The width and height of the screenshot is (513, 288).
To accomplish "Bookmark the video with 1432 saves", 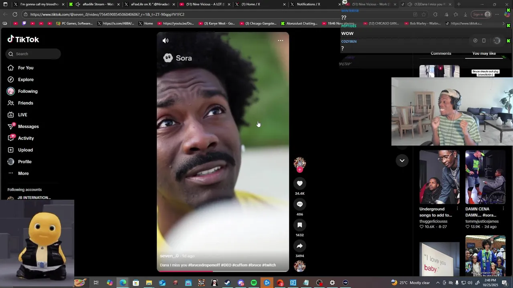I will point(300,225).
